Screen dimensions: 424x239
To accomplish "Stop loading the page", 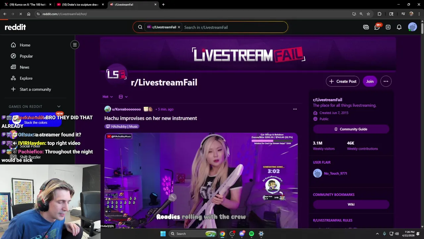I will click(21, 14).
